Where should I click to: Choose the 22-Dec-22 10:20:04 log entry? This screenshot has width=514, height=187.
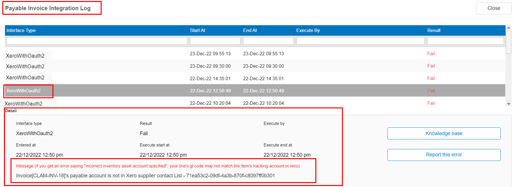210,103
